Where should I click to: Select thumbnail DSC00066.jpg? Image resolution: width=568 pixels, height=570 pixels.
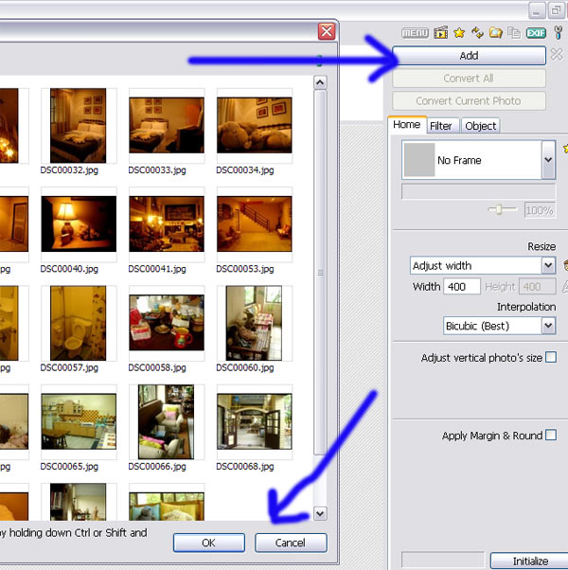point(166,421)
